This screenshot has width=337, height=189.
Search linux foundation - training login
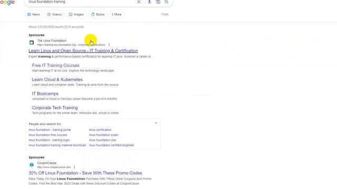point(49,140)
